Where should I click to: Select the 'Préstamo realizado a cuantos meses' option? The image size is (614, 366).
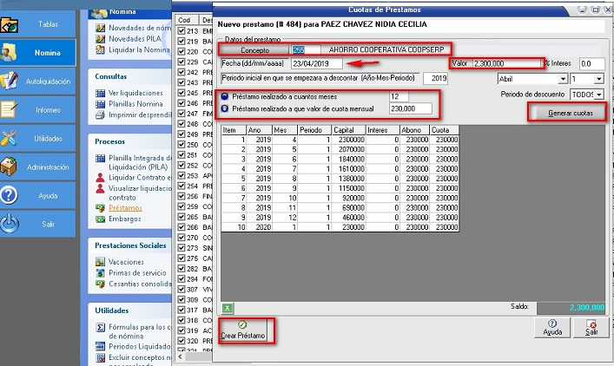click(x=226, y=96)
